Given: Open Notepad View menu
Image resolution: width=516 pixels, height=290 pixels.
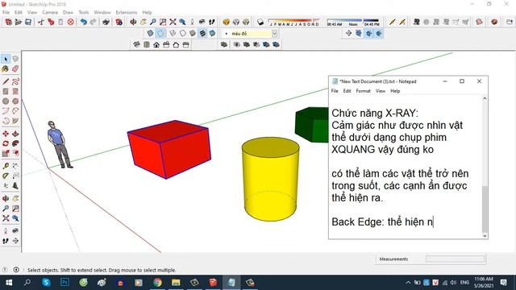Looking at the screenshot, I should (381, 91).
